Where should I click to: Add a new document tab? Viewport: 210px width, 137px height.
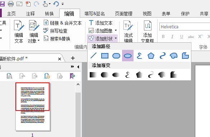[x=73, y=58]
